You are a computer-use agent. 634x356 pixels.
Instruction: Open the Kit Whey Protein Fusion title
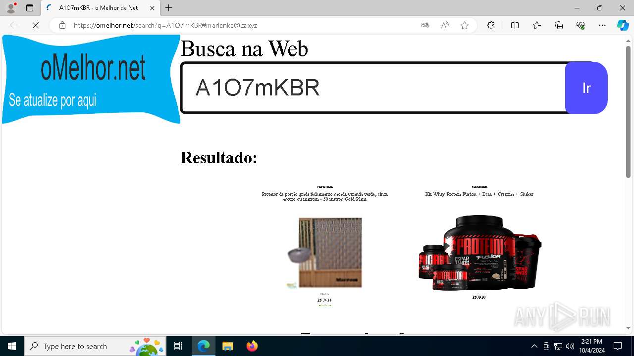click(479, 194)
